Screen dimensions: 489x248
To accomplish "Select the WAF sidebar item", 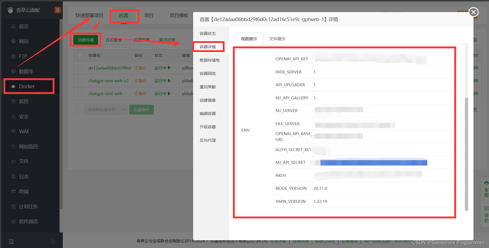I will (x=24, y=131).
